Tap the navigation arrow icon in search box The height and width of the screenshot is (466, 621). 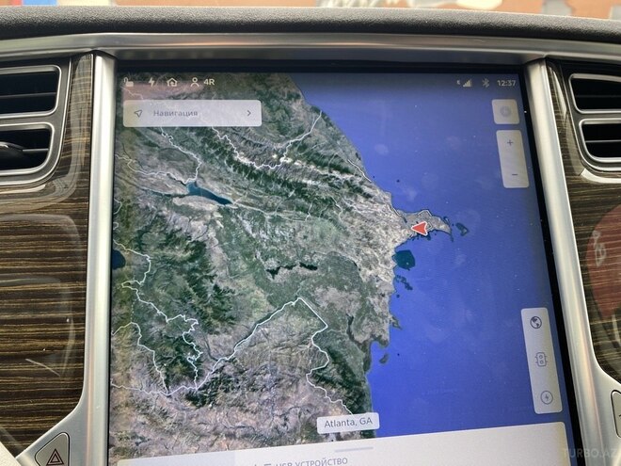138,113
